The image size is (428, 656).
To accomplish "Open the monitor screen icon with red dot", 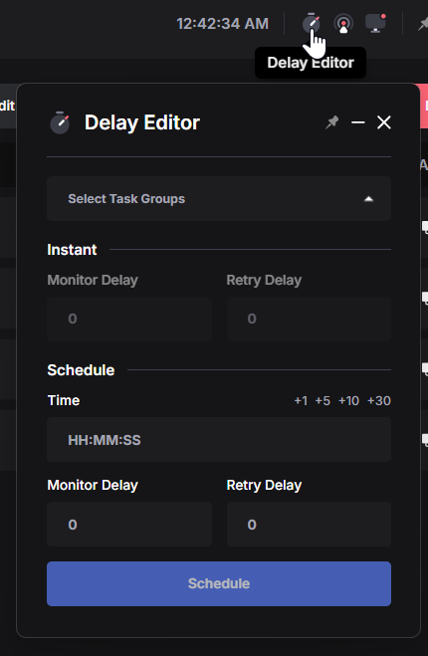I will pos(375,23).
